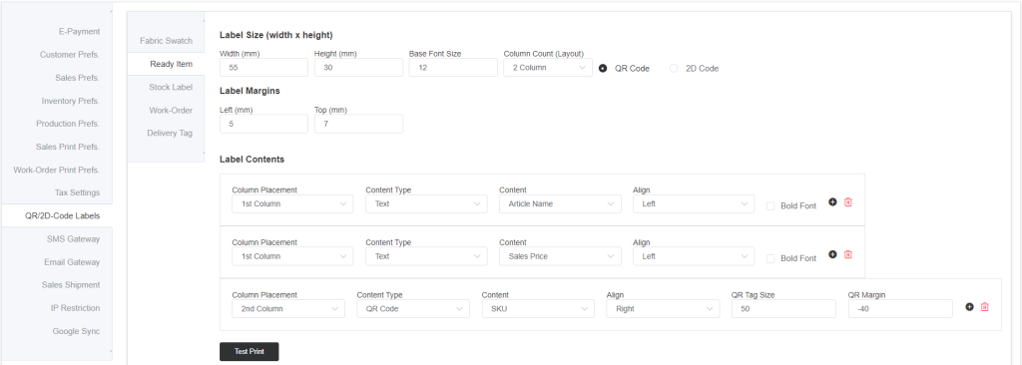Select the QR Code radio option

point(603,68)
